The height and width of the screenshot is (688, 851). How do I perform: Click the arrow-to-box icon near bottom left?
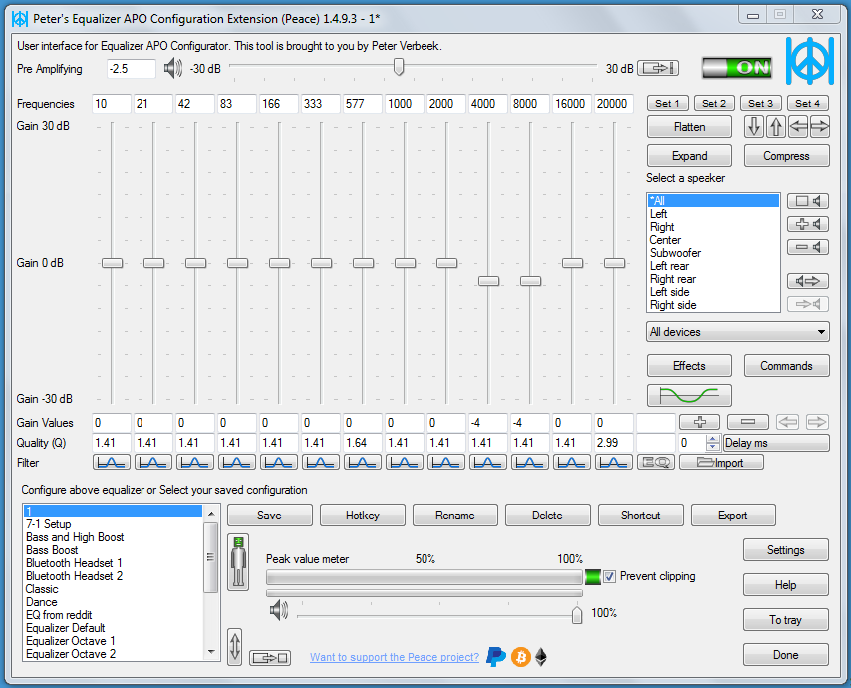(270, 658)
